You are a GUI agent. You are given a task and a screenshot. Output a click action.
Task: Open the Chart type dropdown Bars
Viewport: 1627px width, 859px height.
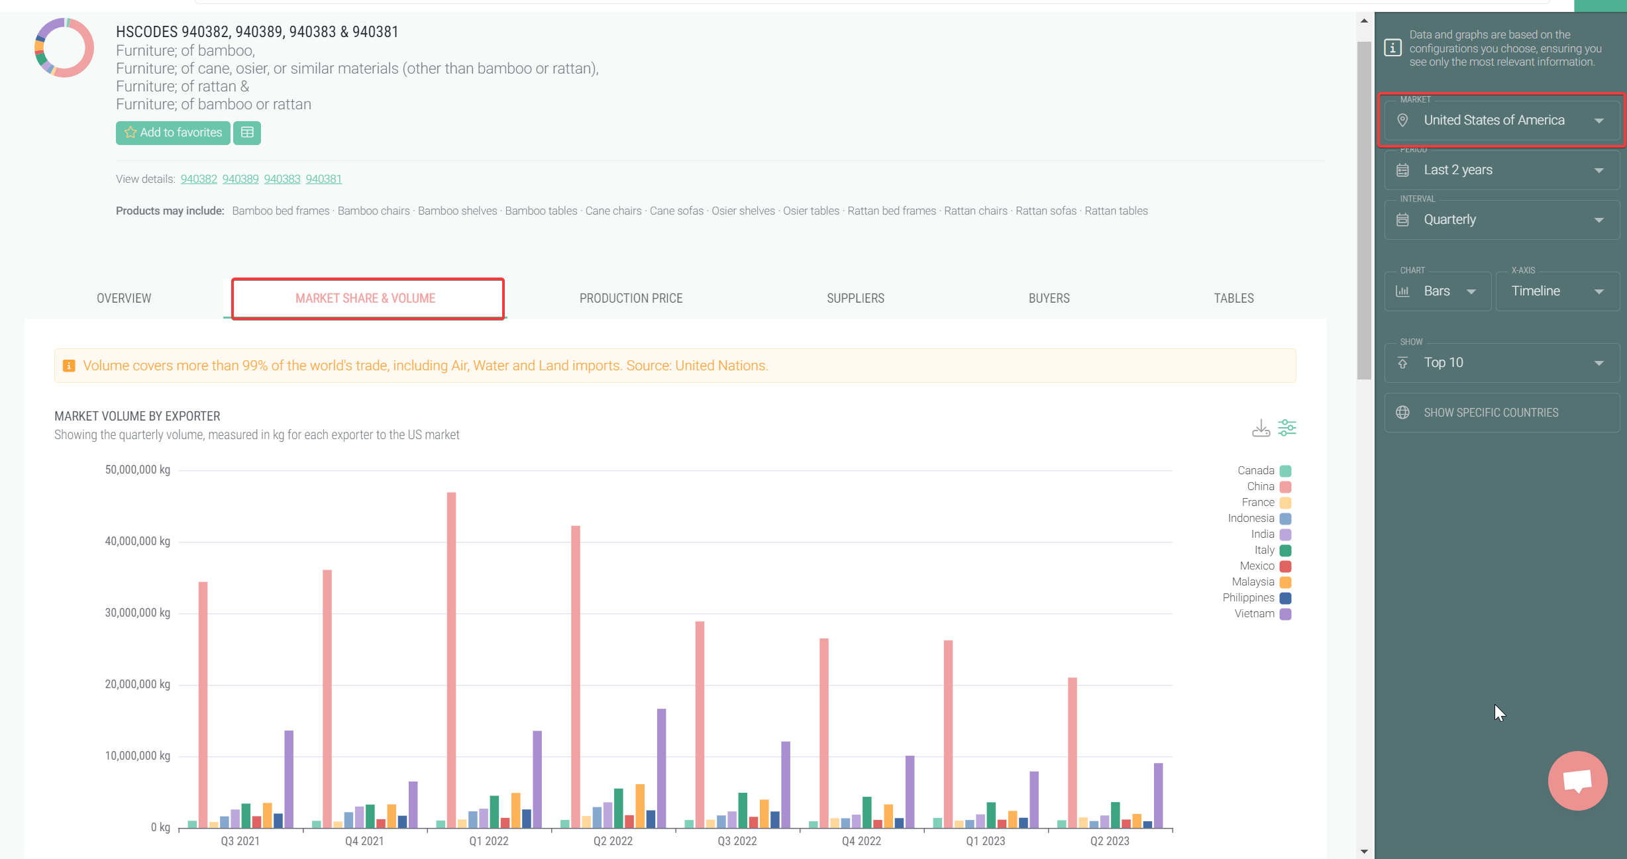pos(1438,291)
